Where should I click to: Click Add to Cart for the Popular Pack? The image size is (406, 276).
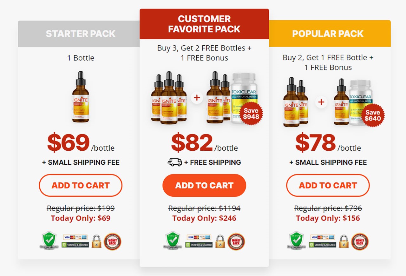[327, 185]
